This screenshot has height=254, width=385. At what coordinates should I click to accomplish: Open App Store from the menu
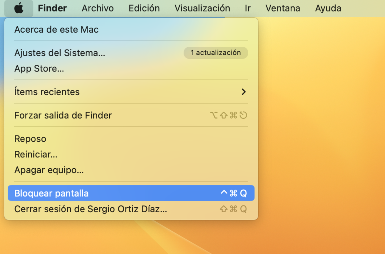pyautogui.click(x=131, y=69)
